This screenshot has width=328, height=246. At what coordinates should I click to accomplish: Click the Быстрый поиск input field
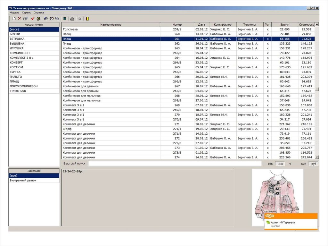tap(175, 164)
